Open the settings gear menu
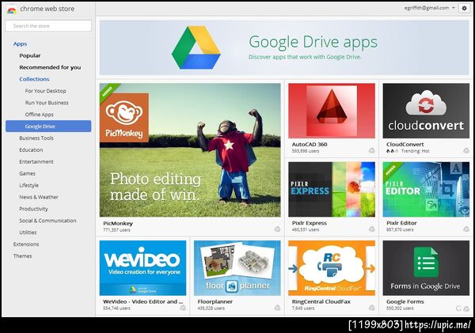This screenshot has height=333, width=475. pyautogui.click(x=464, y=8)
